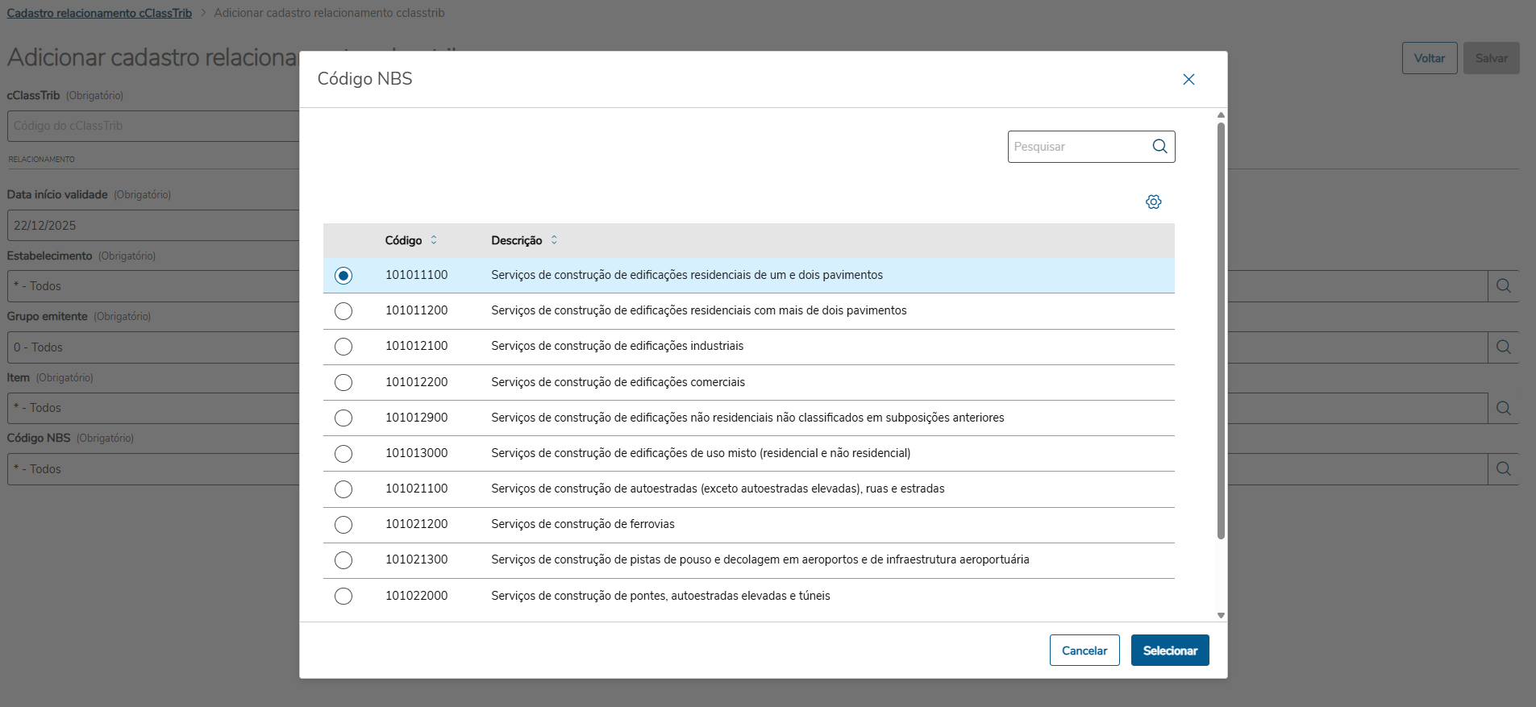This screenshot has width=1536, height=707.
Task: Open table settings gear icon
Action: coord(1154,202)
